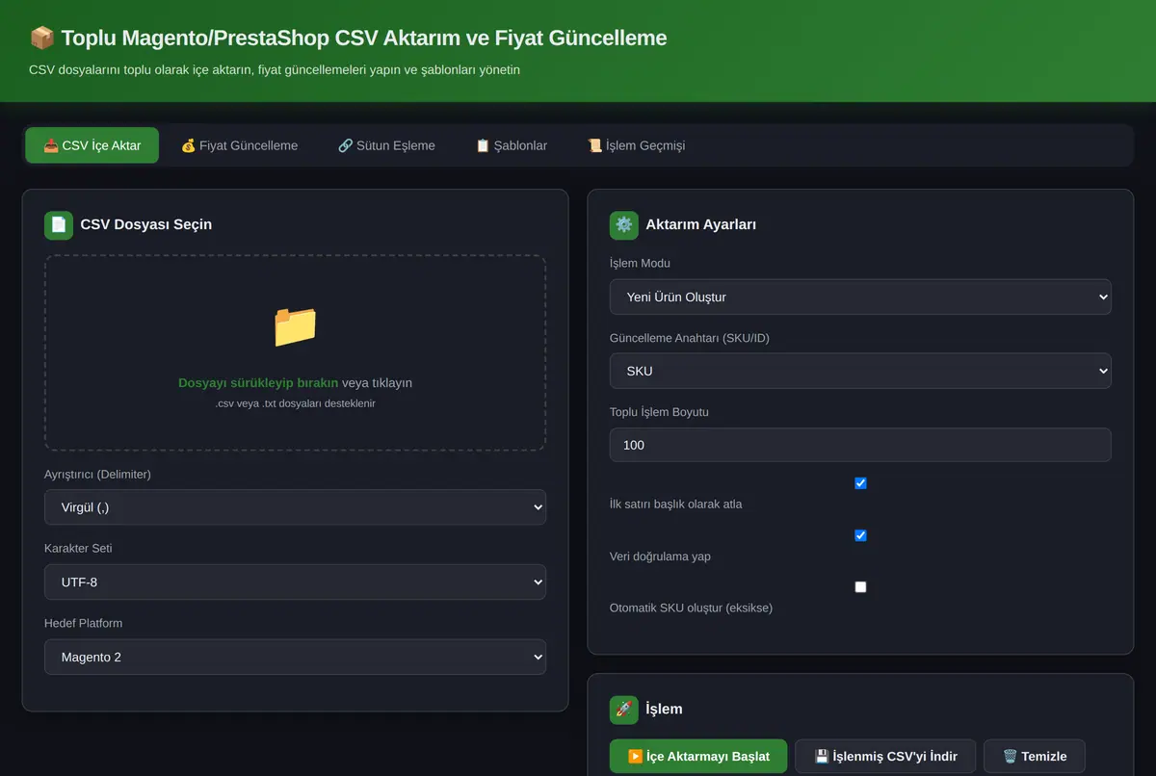Viewport: 1156px width, 776px height.
Task: Open the Hedef Platform dropdown
Action: point(295,658)
